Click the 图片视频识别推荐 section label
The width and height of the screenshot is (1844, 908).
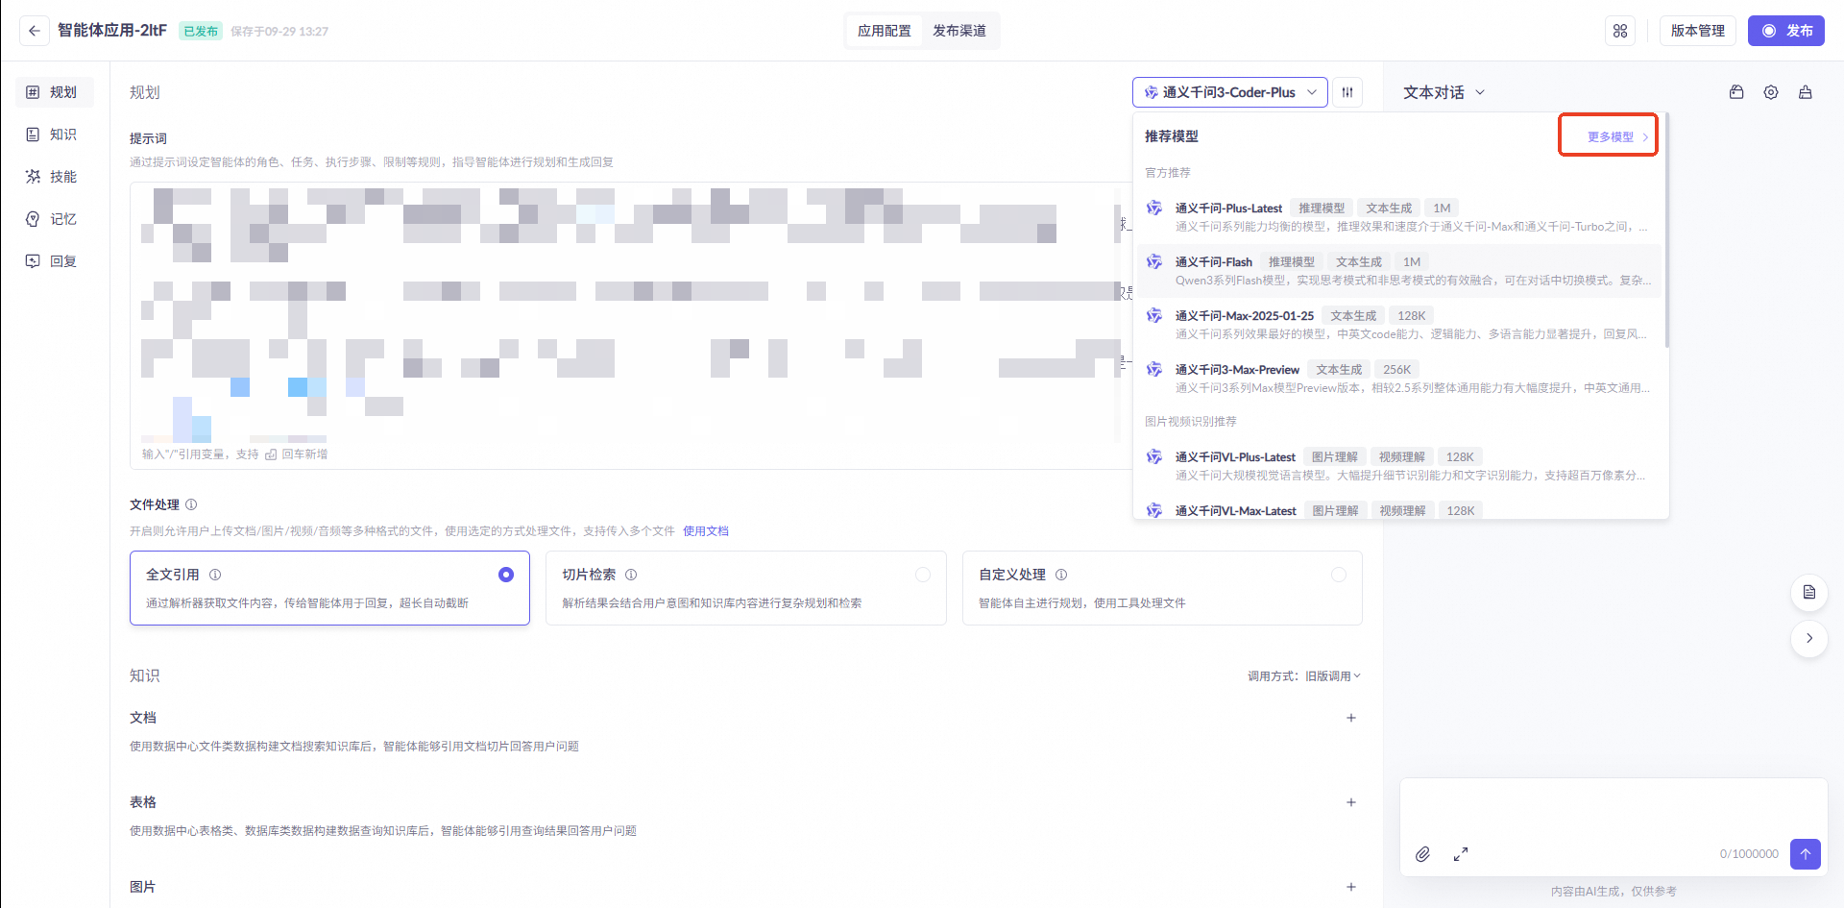pyautogui.click(x=1191, y=422)
